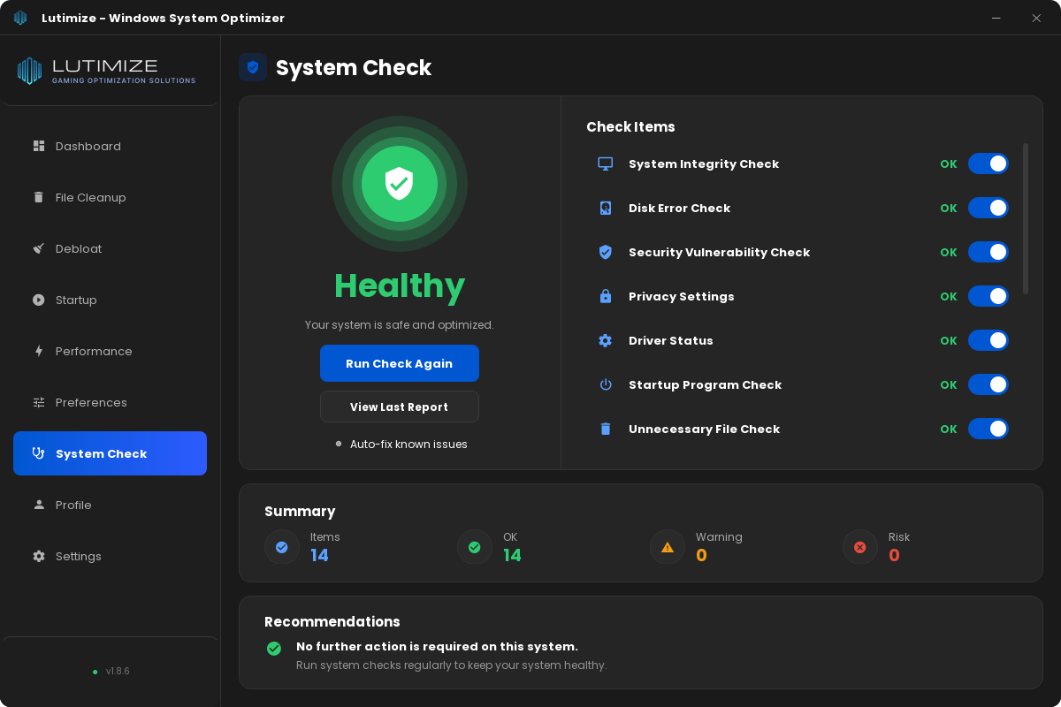Close the Lutimize window
1061x707 pixels.
pyautogui.click(x=1036, y=18)
